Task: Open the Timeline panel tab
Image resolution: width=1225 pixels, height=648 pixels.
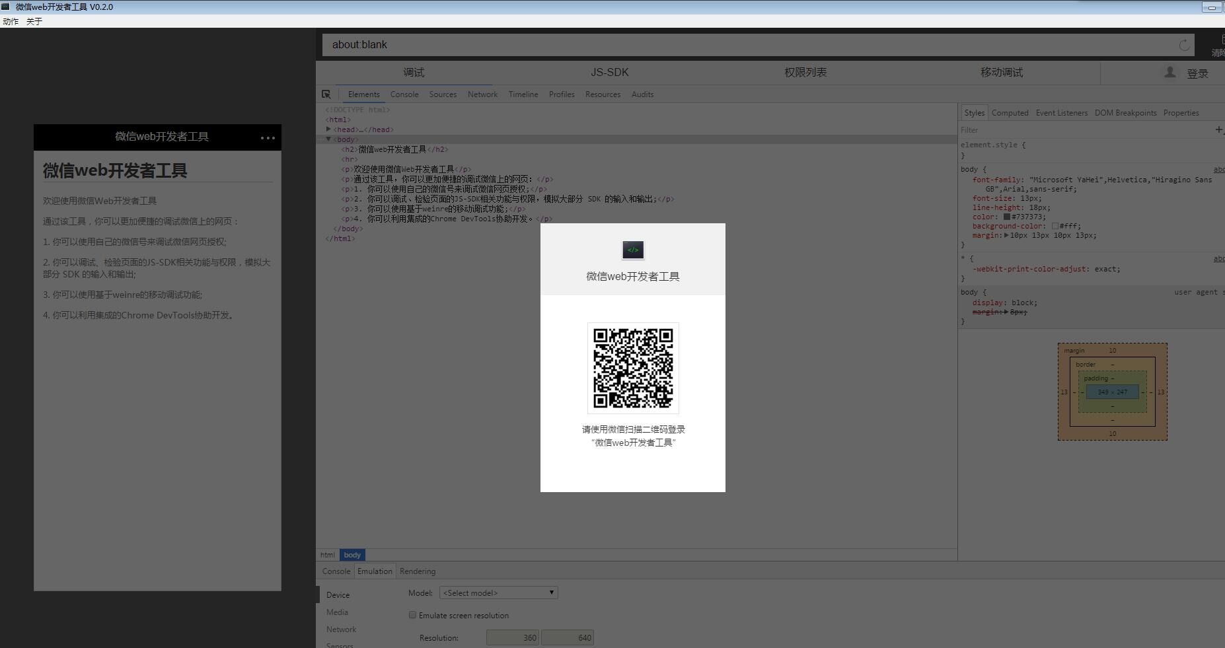Action: pos(523,94)
